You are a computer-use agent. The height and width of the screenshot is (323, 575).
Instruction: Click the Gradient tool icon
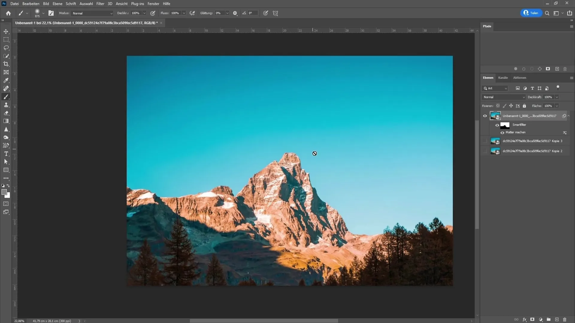[6, 121]
